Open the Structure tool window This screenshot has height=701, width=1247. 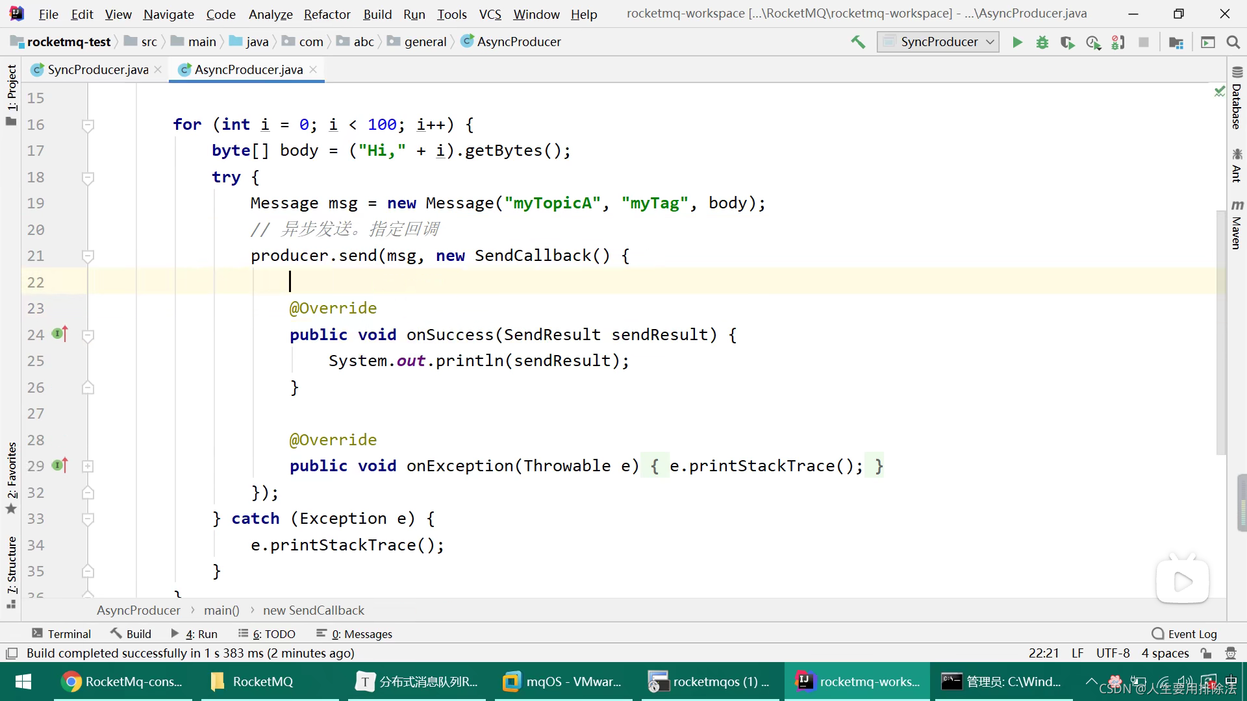[x=11, y=571]
